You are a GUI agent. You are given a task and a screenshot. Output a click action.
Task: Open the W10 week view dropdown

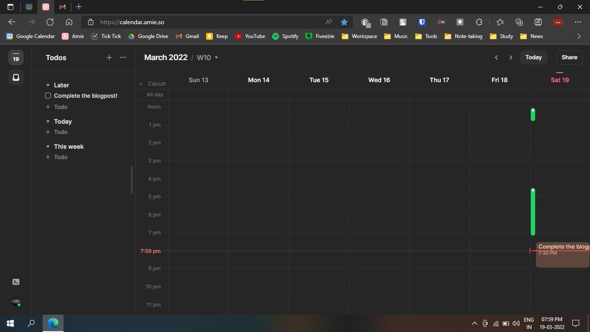coord(207,58)
